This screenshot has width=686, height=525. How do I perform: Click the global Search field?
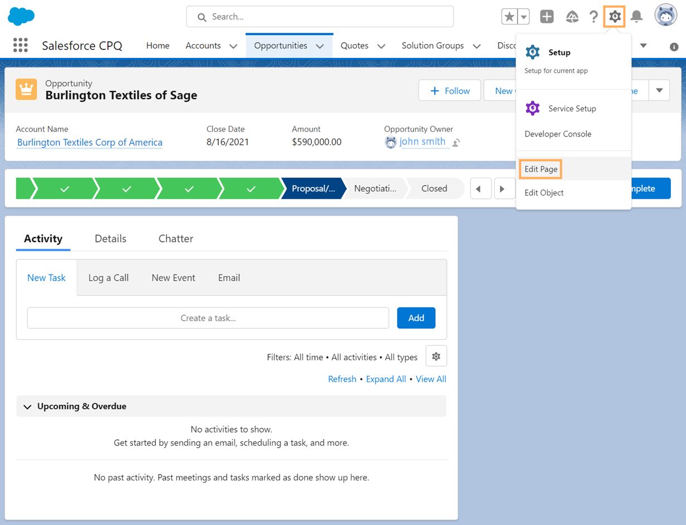point(320,17)
